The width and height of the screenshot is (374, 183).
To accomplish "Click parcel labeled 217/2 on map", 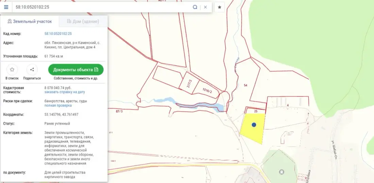I will 189,83.
